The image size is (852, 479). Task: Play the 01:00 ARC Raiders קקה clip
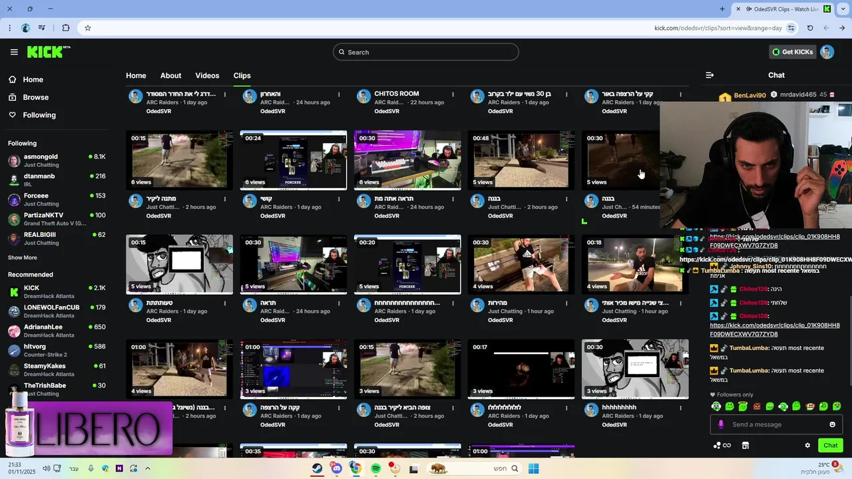coord(294,369)
